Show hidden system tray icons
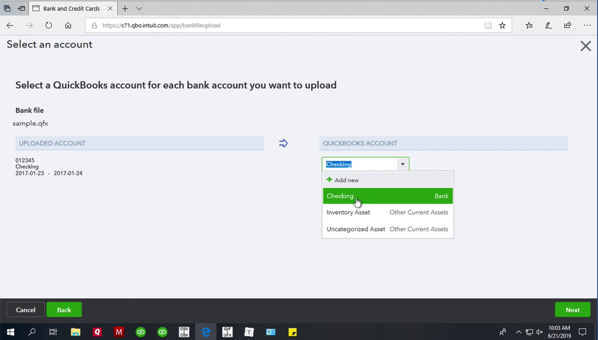598x340 pixels. (518, 332)
